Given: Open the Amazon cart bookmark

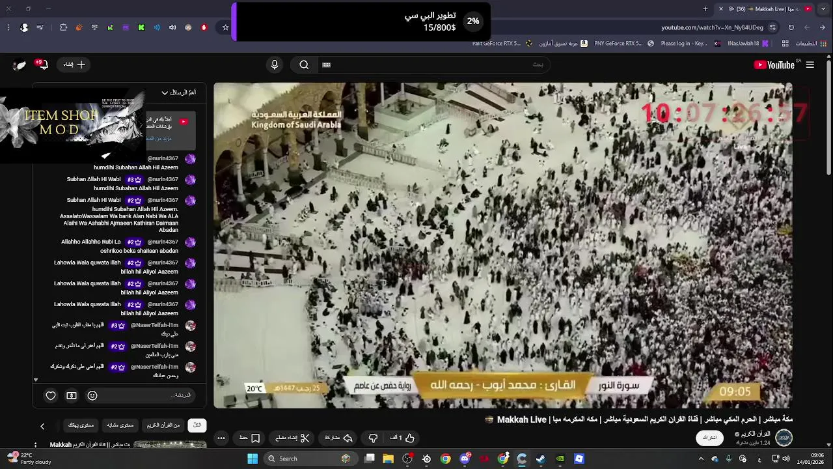Looking at the screenshot, I should tap(564, 44).
